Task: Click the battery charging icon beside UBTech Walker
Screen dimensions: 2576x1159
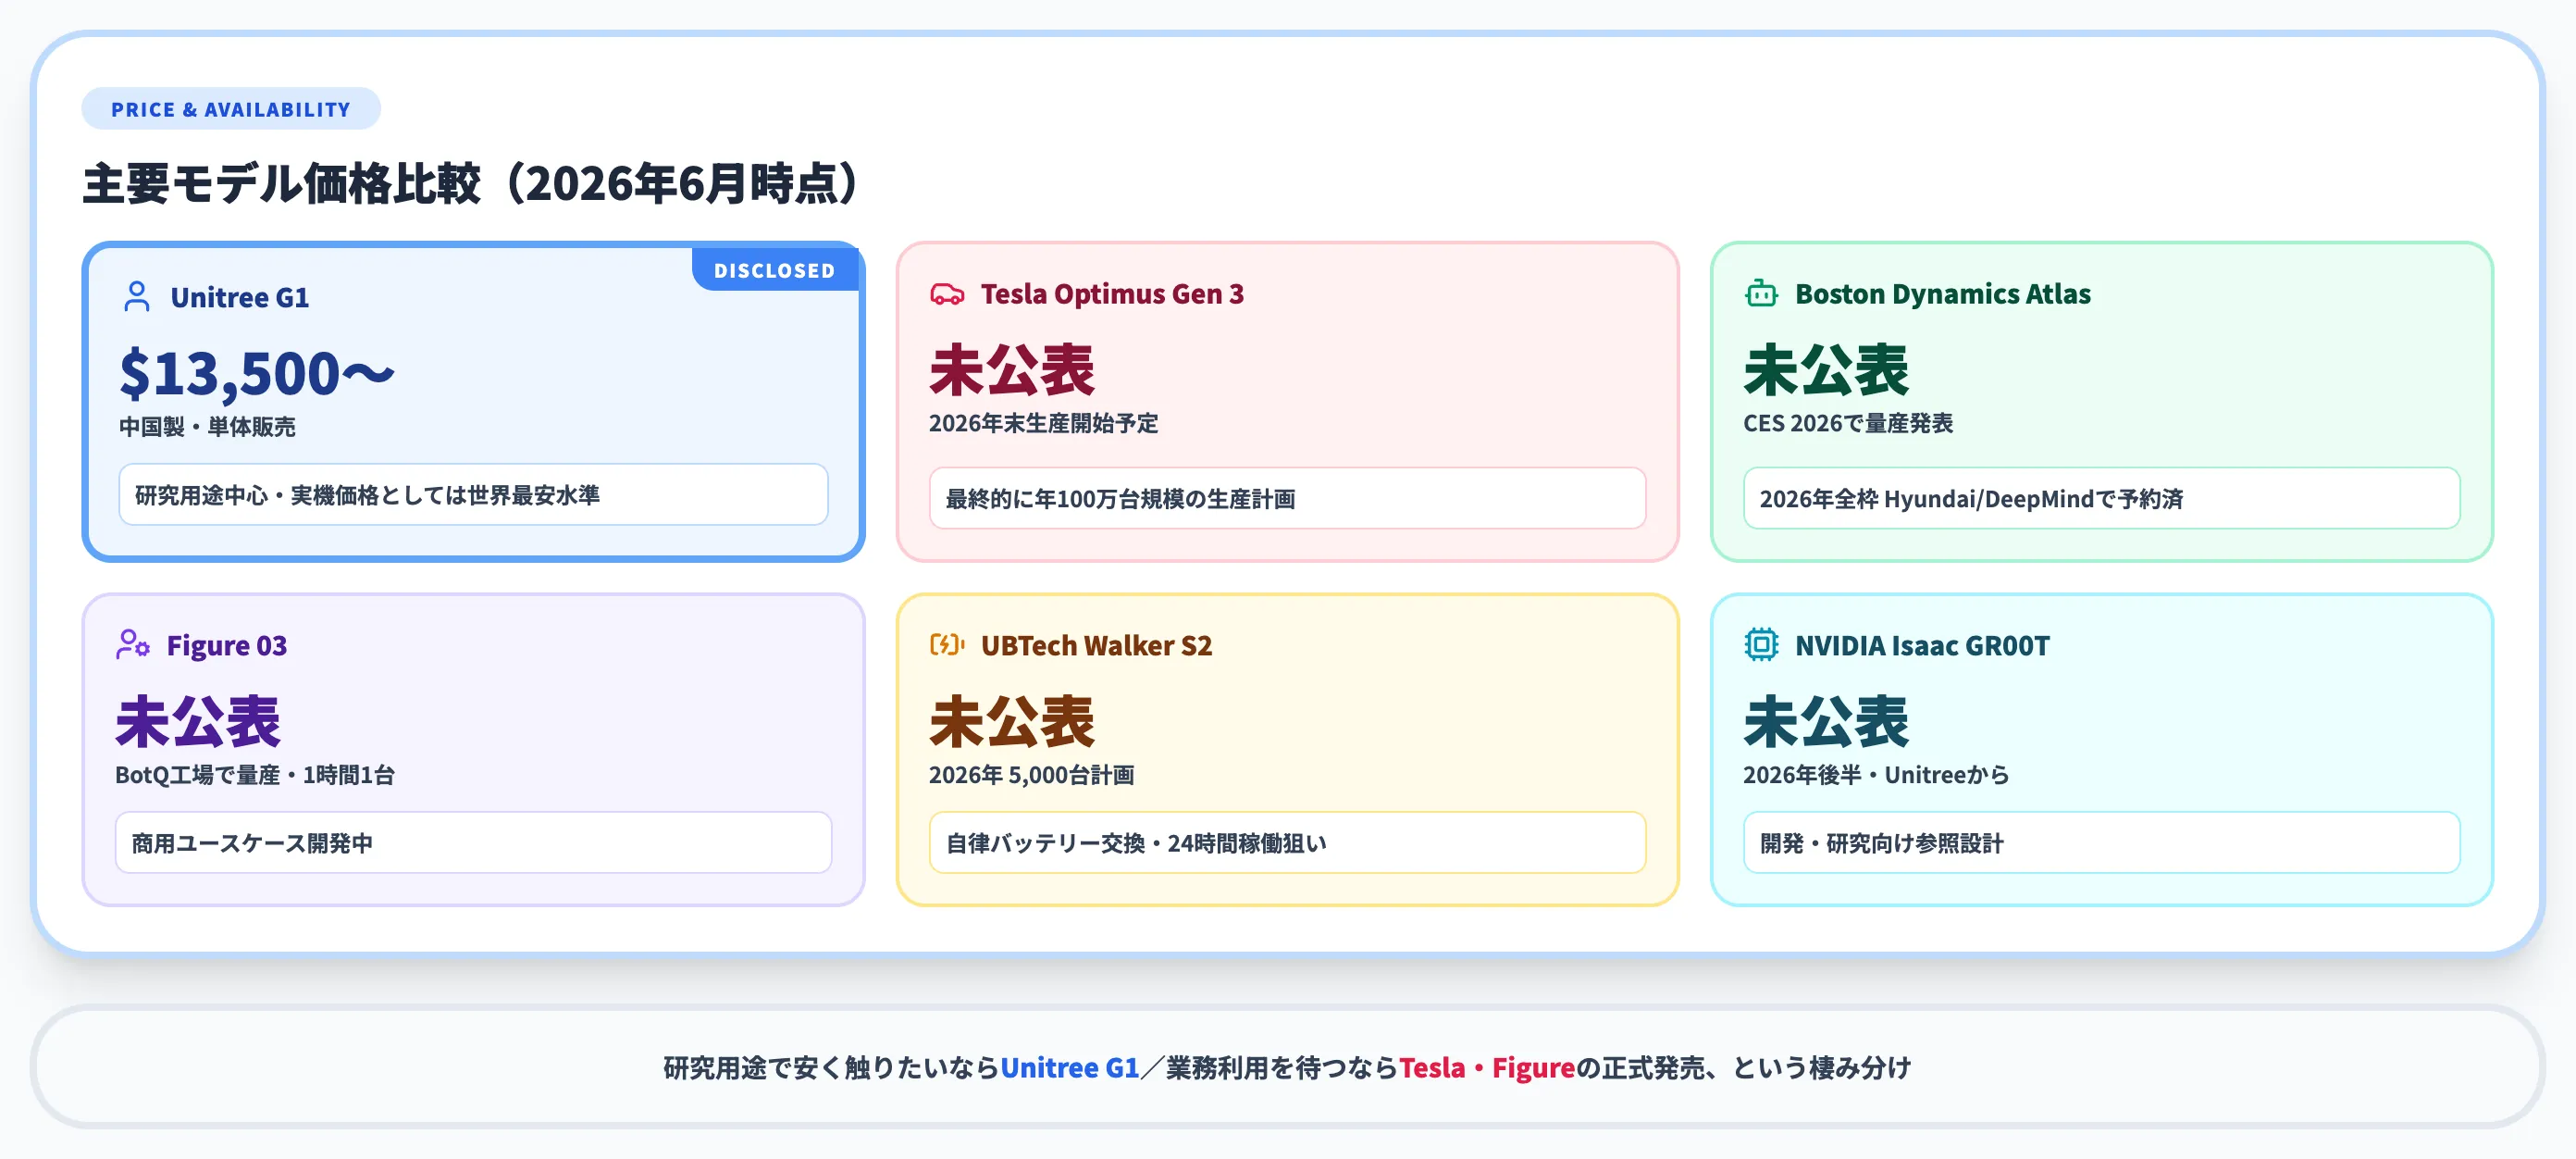Action: (x=947, y=645)
